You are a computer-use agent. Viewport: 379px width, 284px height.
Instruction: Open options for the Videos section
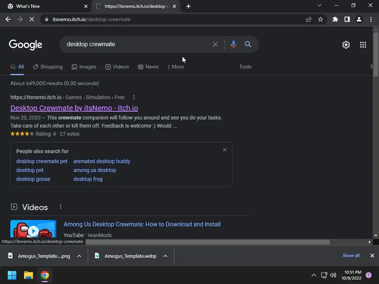pos(61,207)
